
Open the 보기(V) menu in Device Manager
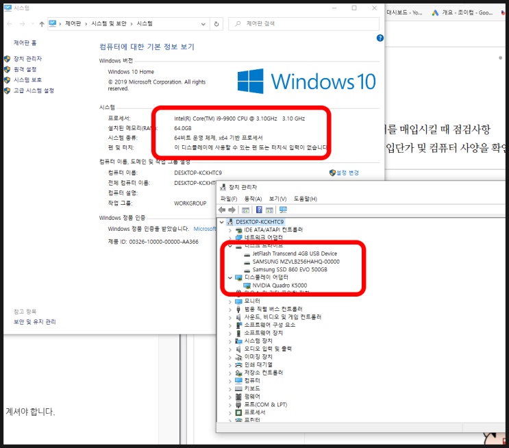click(277, 199)
